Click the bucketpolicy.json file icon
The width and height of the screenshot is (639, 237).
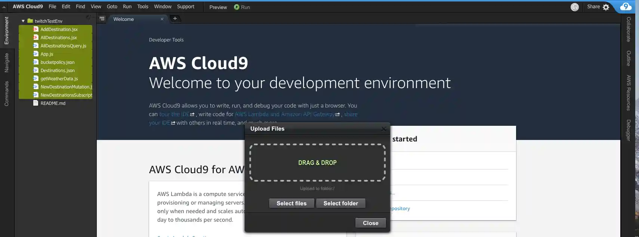click(x=36, y=62)
